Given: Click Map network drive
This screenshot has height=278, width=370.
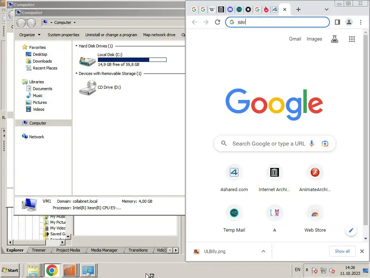Looking at the screenshot, I should pyautogui.click(x=159, y=35).
